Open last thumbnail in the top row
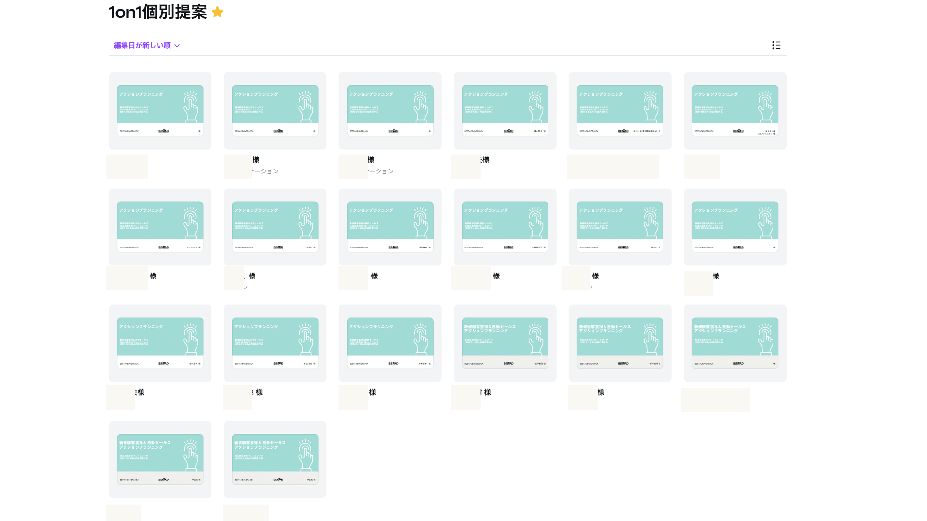This screenshot has width=927, height=521. (x=735, y=110)
